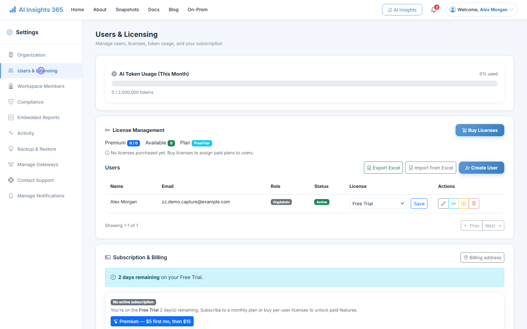Viewport: 527px width, 329px height.
Task: Click the OrgAdmin role badge
Action: pos(281,202)
